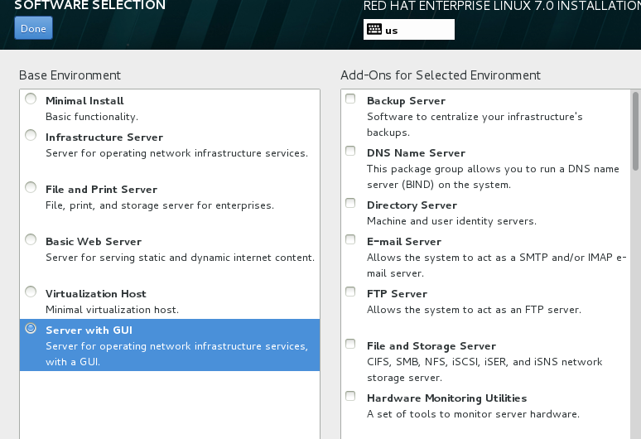Click 'Allows the system to act as an FTP server.'
Image resolution: width=641 pixels, height=439 pixels.
point(475,310)
